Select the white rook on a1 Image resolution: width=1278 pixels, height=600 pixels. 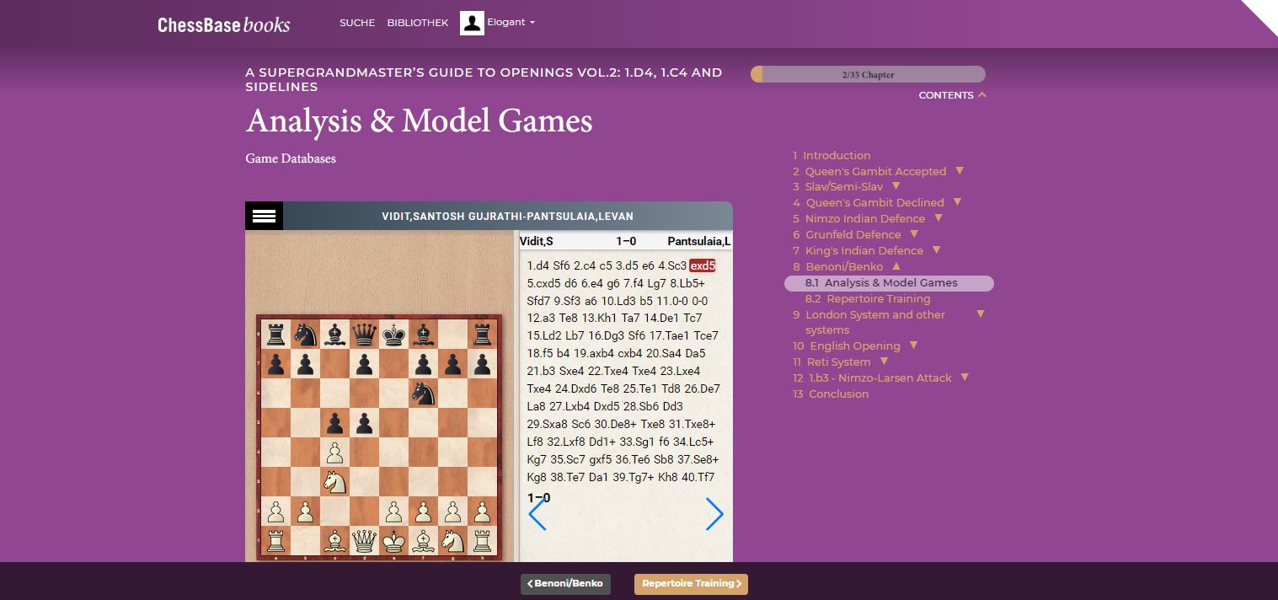pyautogui.click(x=275, y=539)
